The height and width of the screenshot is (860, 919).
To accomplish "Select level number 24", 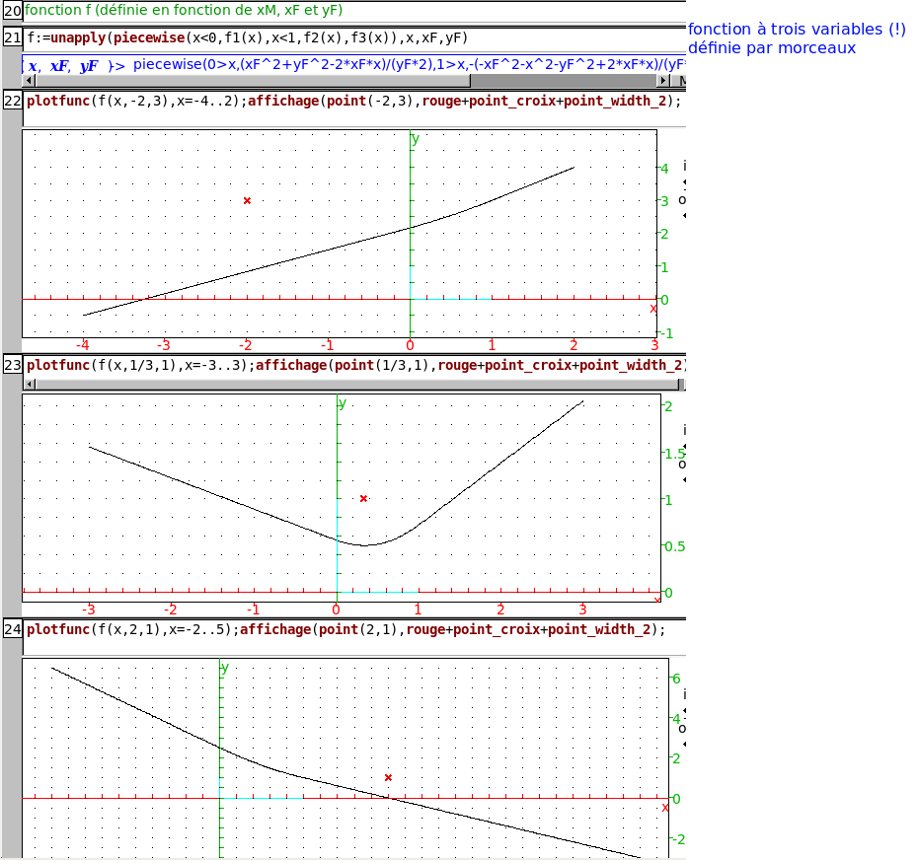I will (12, 629).
